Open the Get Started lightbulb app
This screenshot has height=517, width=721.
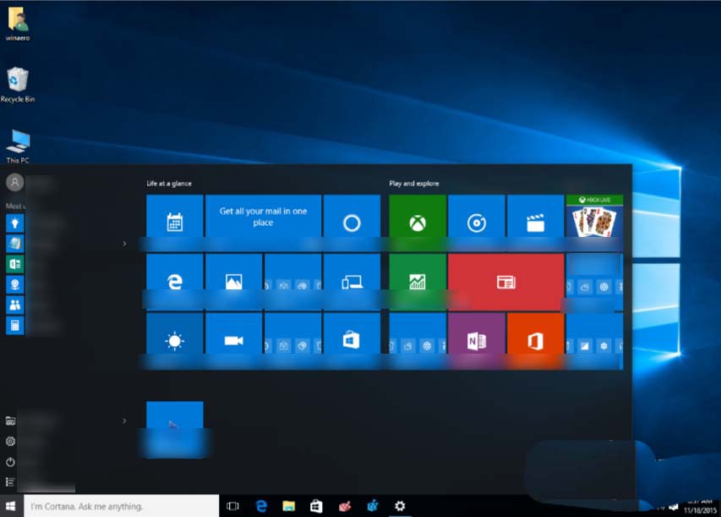point(14,223)
